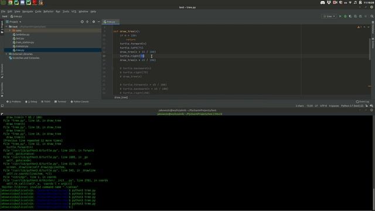Toggle the Structure side tool window stripe

point(2,71)
